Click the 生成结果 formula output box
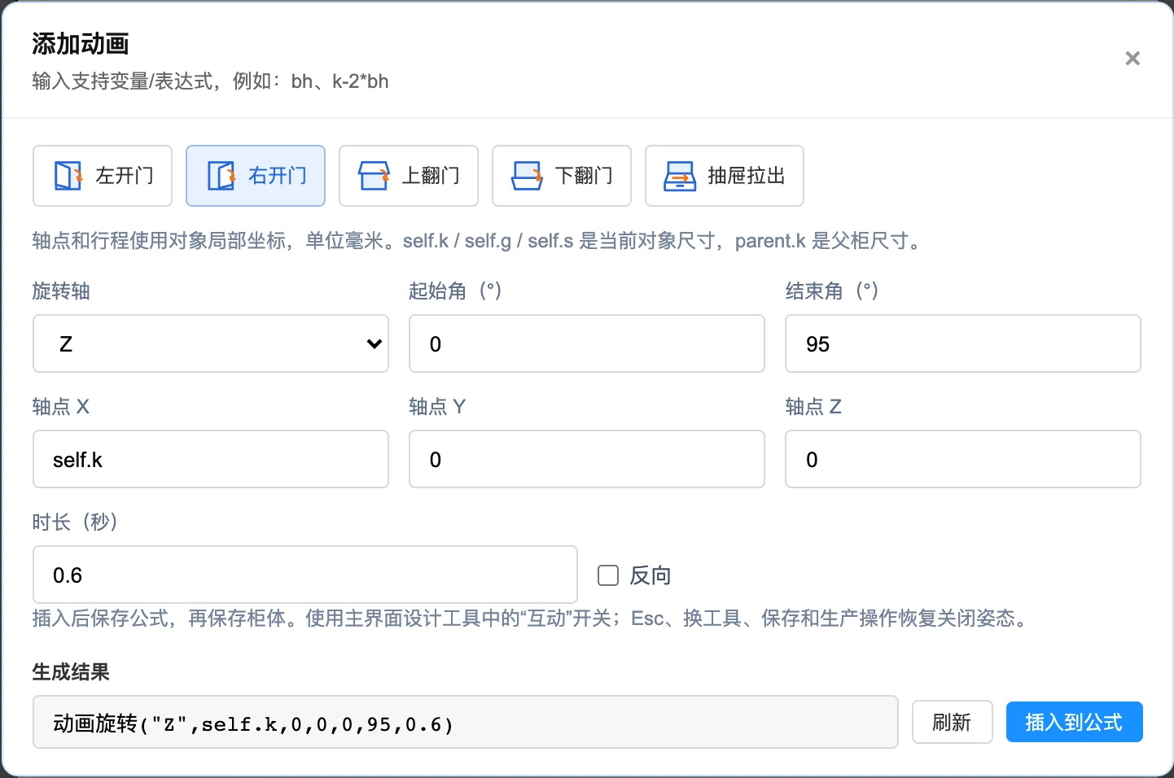Viewport: 1174px width, 778px height. (x=466, y=722)
